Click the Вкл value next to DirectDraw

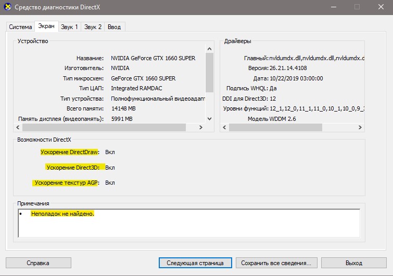(110, 152)
